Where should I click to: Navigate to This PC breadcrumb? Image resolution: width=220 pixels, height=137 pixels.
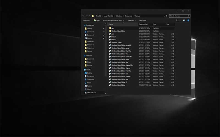[98, 16]
